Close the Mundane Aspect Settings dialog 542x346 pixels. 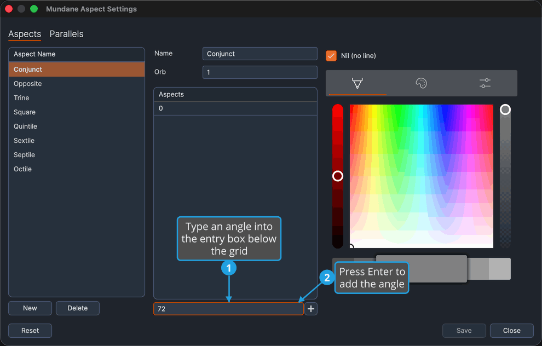pyautogui.click(x=511, y=331)
